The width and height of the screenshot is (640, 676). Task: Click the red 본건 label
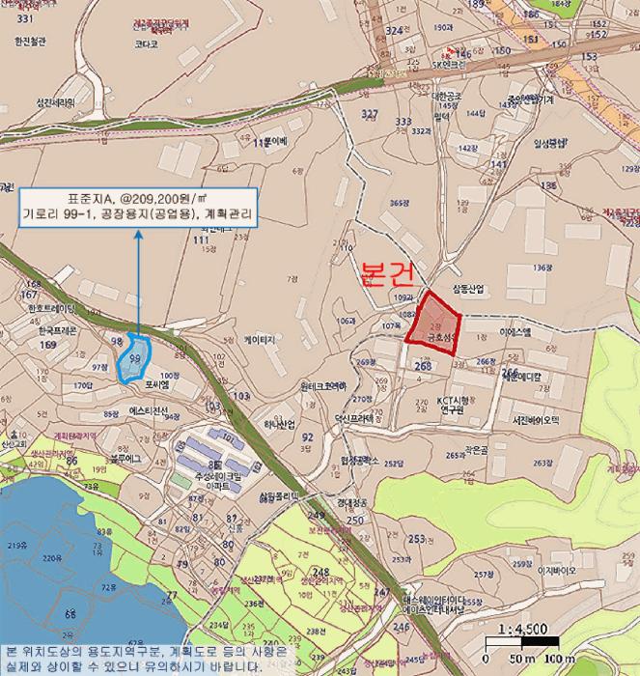click(x=387, y=273)
